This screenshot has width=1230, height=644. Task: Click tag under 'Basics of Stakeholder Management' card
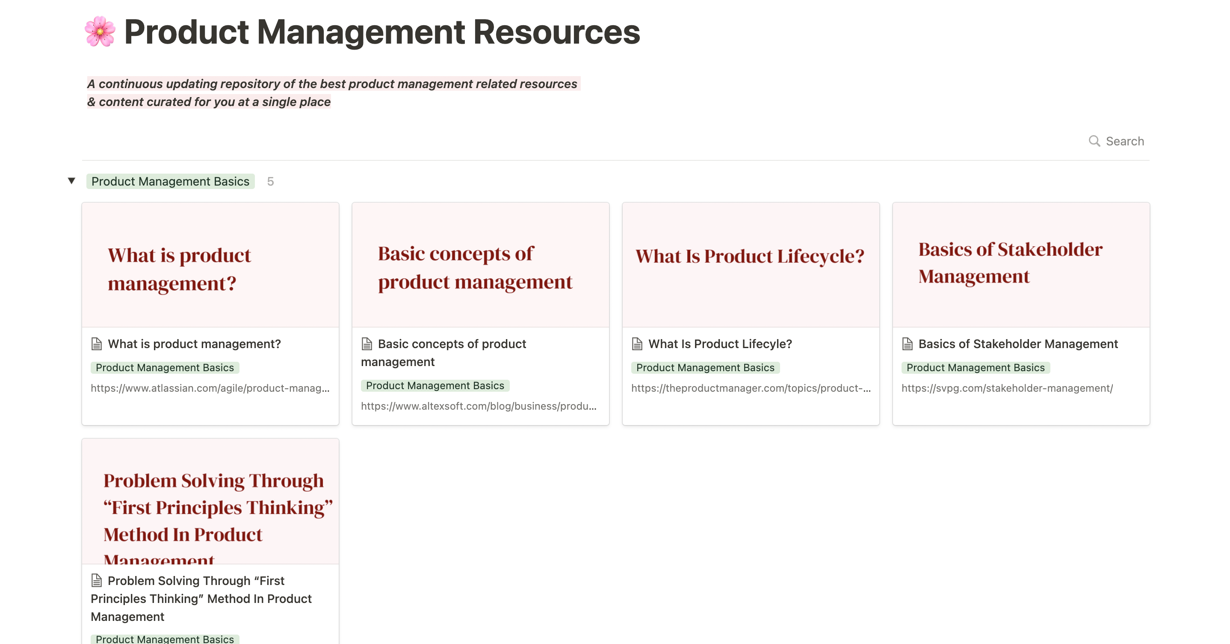976,368
